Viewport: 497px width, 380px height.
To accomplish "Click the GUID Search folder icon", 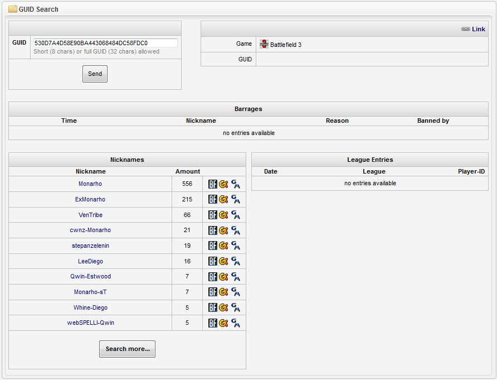I will [13, 8].
